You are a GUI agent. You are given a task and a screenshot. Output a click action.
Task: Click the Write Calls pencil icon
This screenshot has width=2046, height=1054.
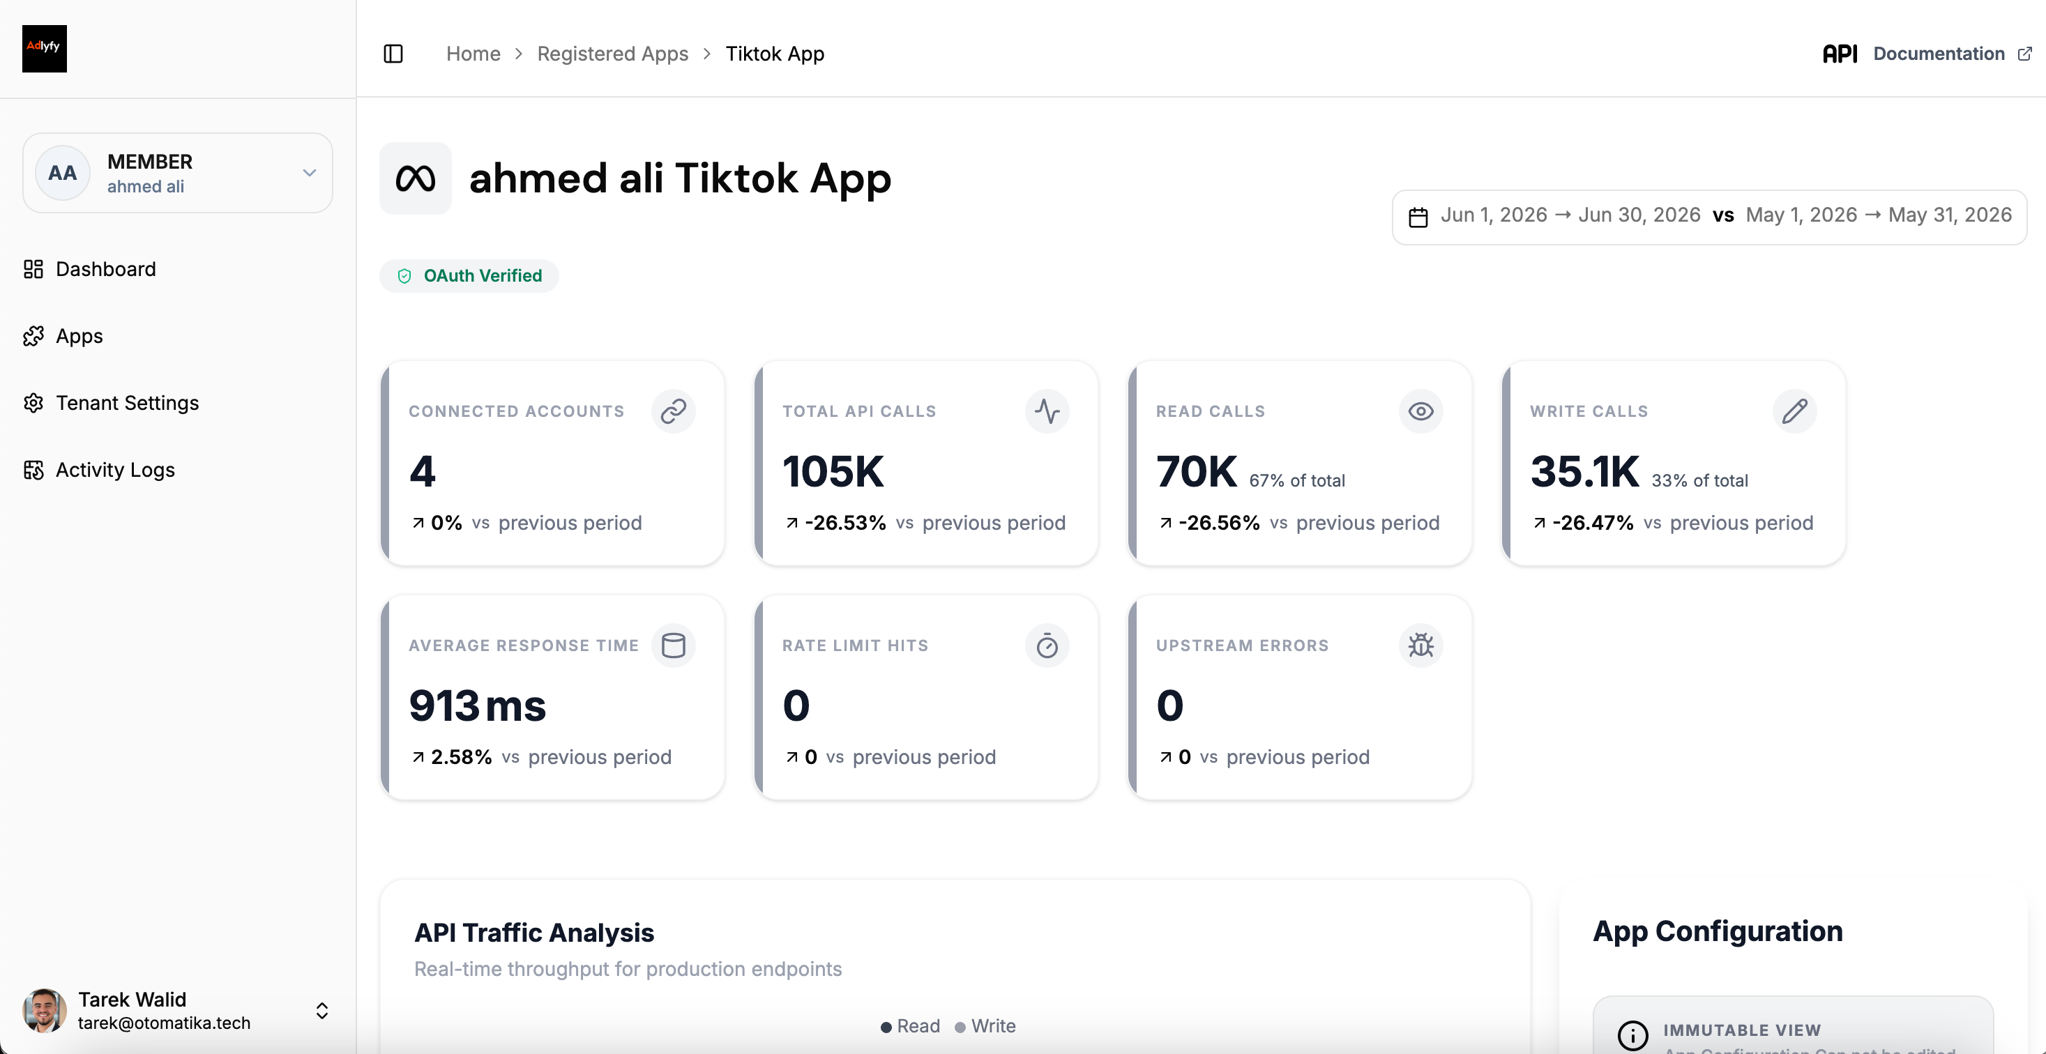coord(1794,411)
